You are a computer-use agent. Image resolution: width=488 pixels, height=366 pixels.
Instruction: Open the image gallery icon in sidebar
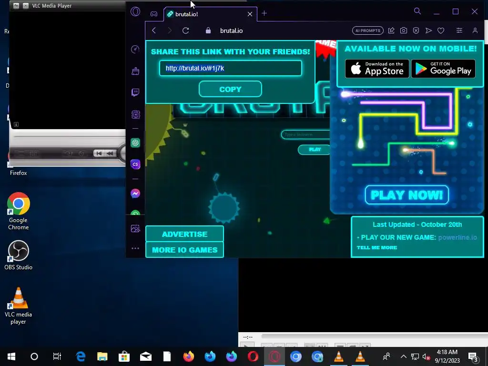[x=135, y=228]
